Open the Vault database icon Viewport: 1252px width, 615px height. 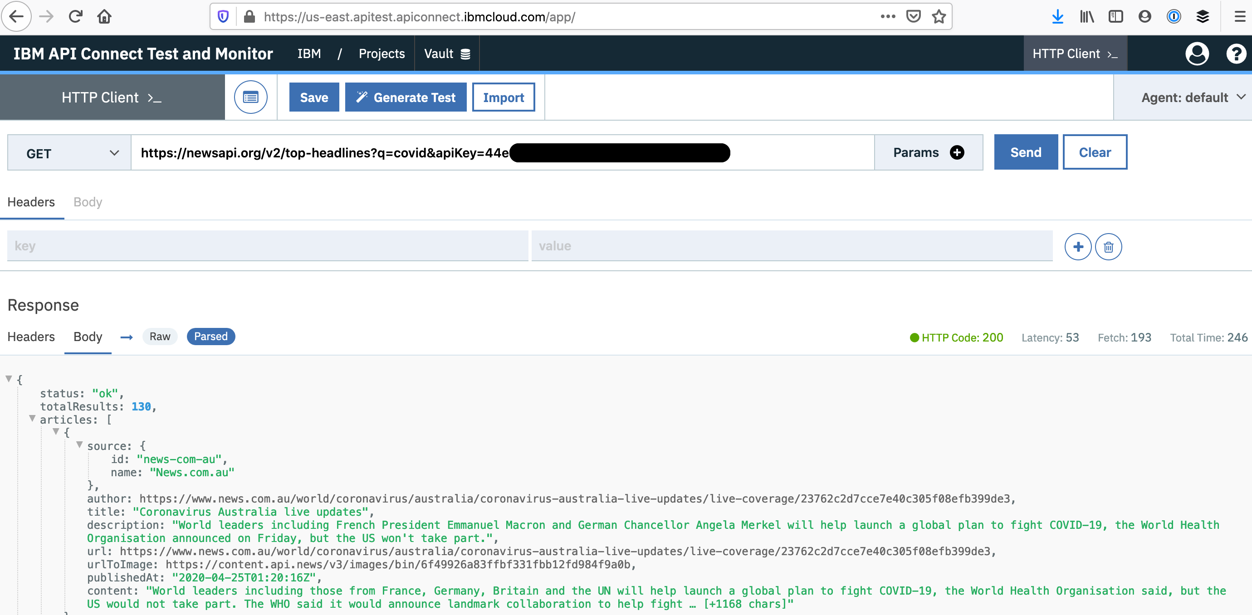(x=465, y=54)
